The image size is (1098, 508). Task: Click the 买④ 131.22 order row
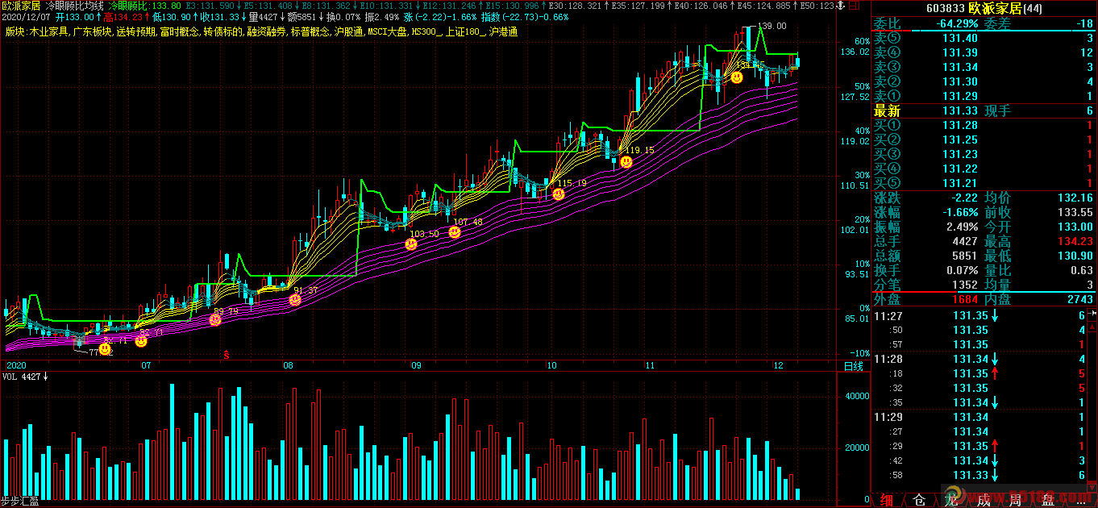(984, 169)
